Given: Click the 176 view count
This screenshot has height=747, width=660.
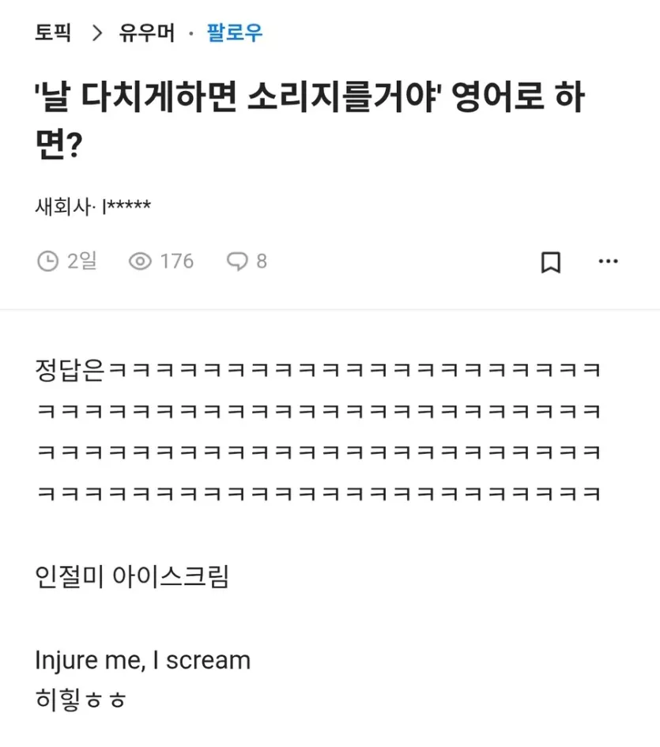Looking at the screenshot, I should point(177,261).
